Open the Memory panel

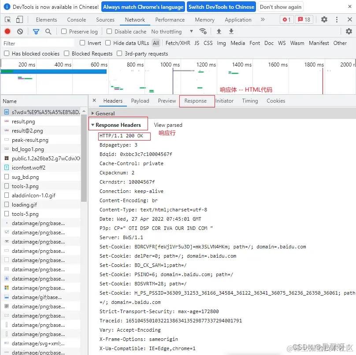(x=204, y=20)
